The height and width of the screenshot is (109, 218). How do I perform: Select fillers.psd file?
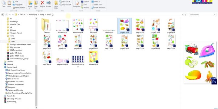[94, 26]
